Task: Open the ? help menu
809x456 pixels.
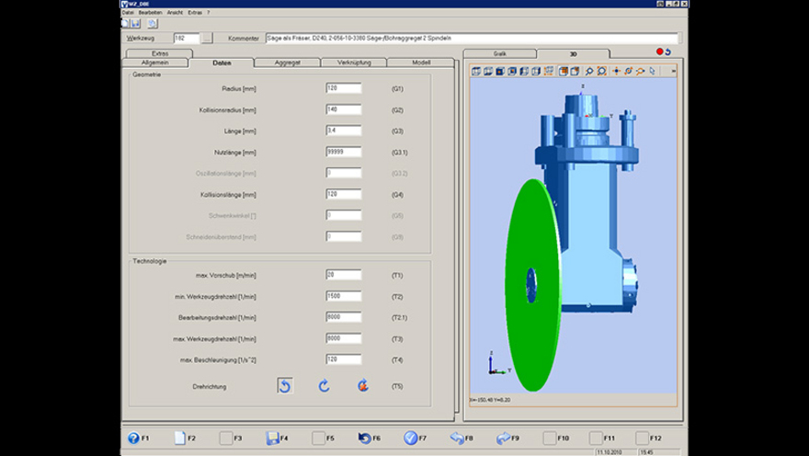Action: (x=209, y=12)
